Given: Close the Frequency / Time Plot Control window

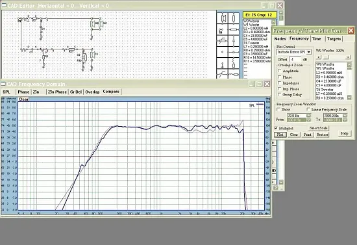Looking at the screenshot, I should click(351, 31).
